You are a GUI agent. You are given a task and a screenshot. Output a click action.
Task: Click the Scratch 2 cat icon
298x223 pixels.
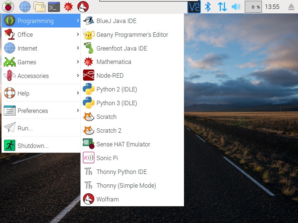89,130
